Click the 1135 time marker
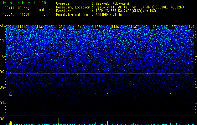 click(96, 27)
